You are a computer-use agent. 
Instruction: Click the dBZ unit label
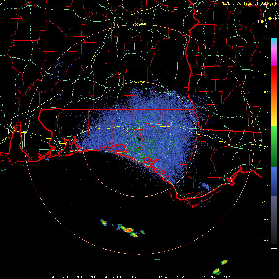[x=263, y=22]
